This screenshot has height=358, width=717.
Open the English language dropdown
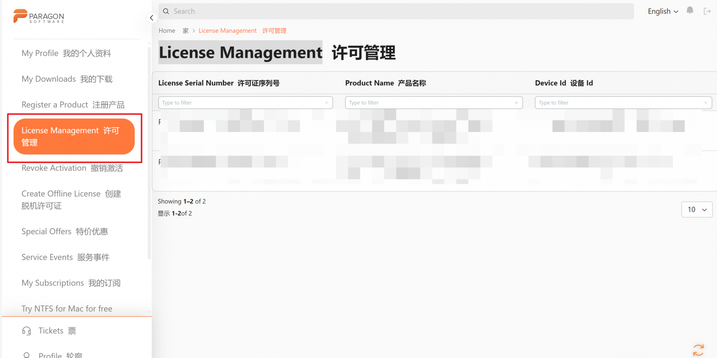coord(663,11)
